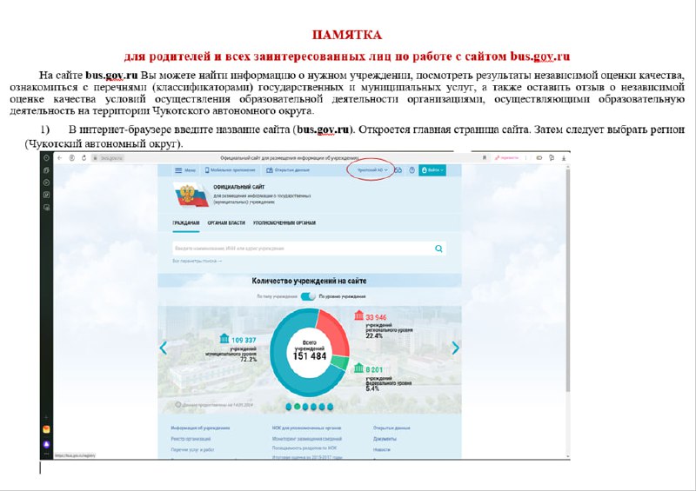The width and height of the screenshot is (696, 491).
Task: Click the Количество учреждений на сайте heading
Action: point(310,281)
